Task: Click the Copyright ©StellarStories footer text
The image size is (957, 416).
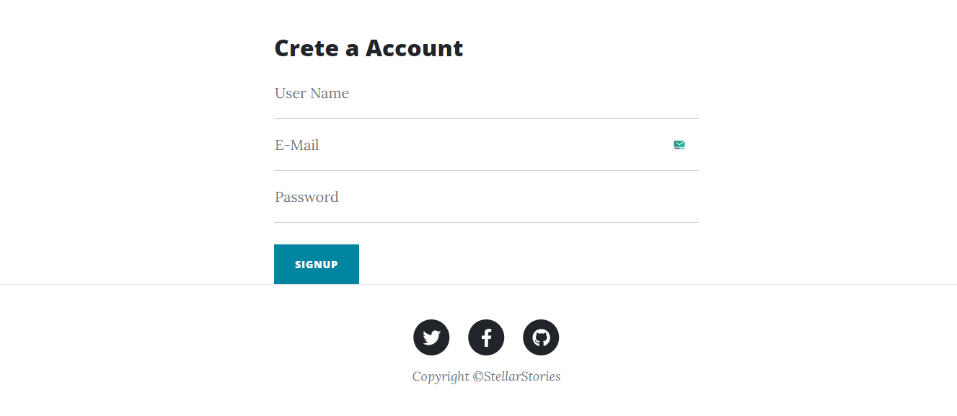Action: [x=486, y=376]
